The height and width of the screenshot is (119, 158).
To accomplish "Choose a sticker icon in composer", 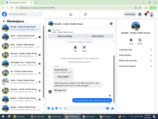I will [x=57, y=108].
